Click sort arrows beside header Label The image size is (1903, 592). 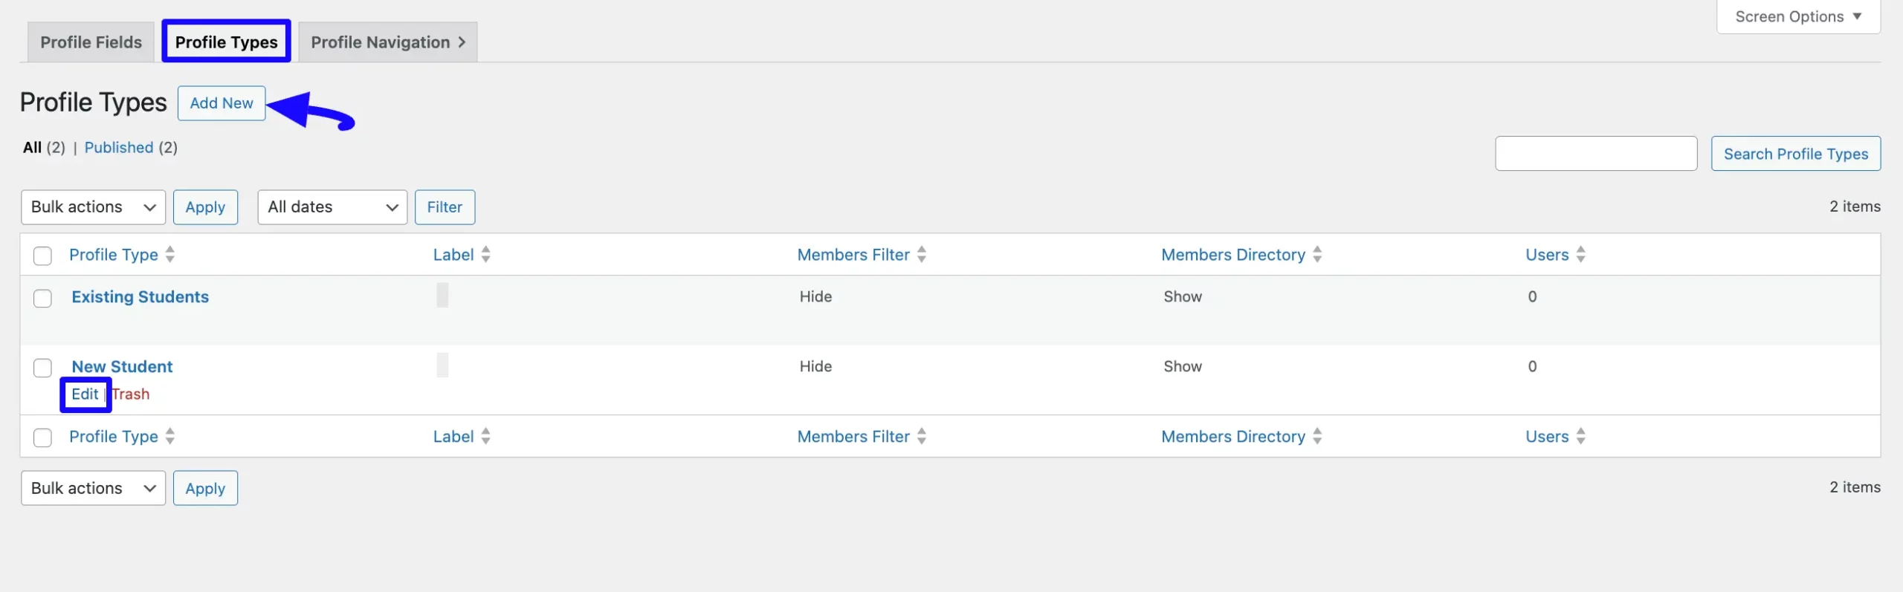[x=486, y=255]
